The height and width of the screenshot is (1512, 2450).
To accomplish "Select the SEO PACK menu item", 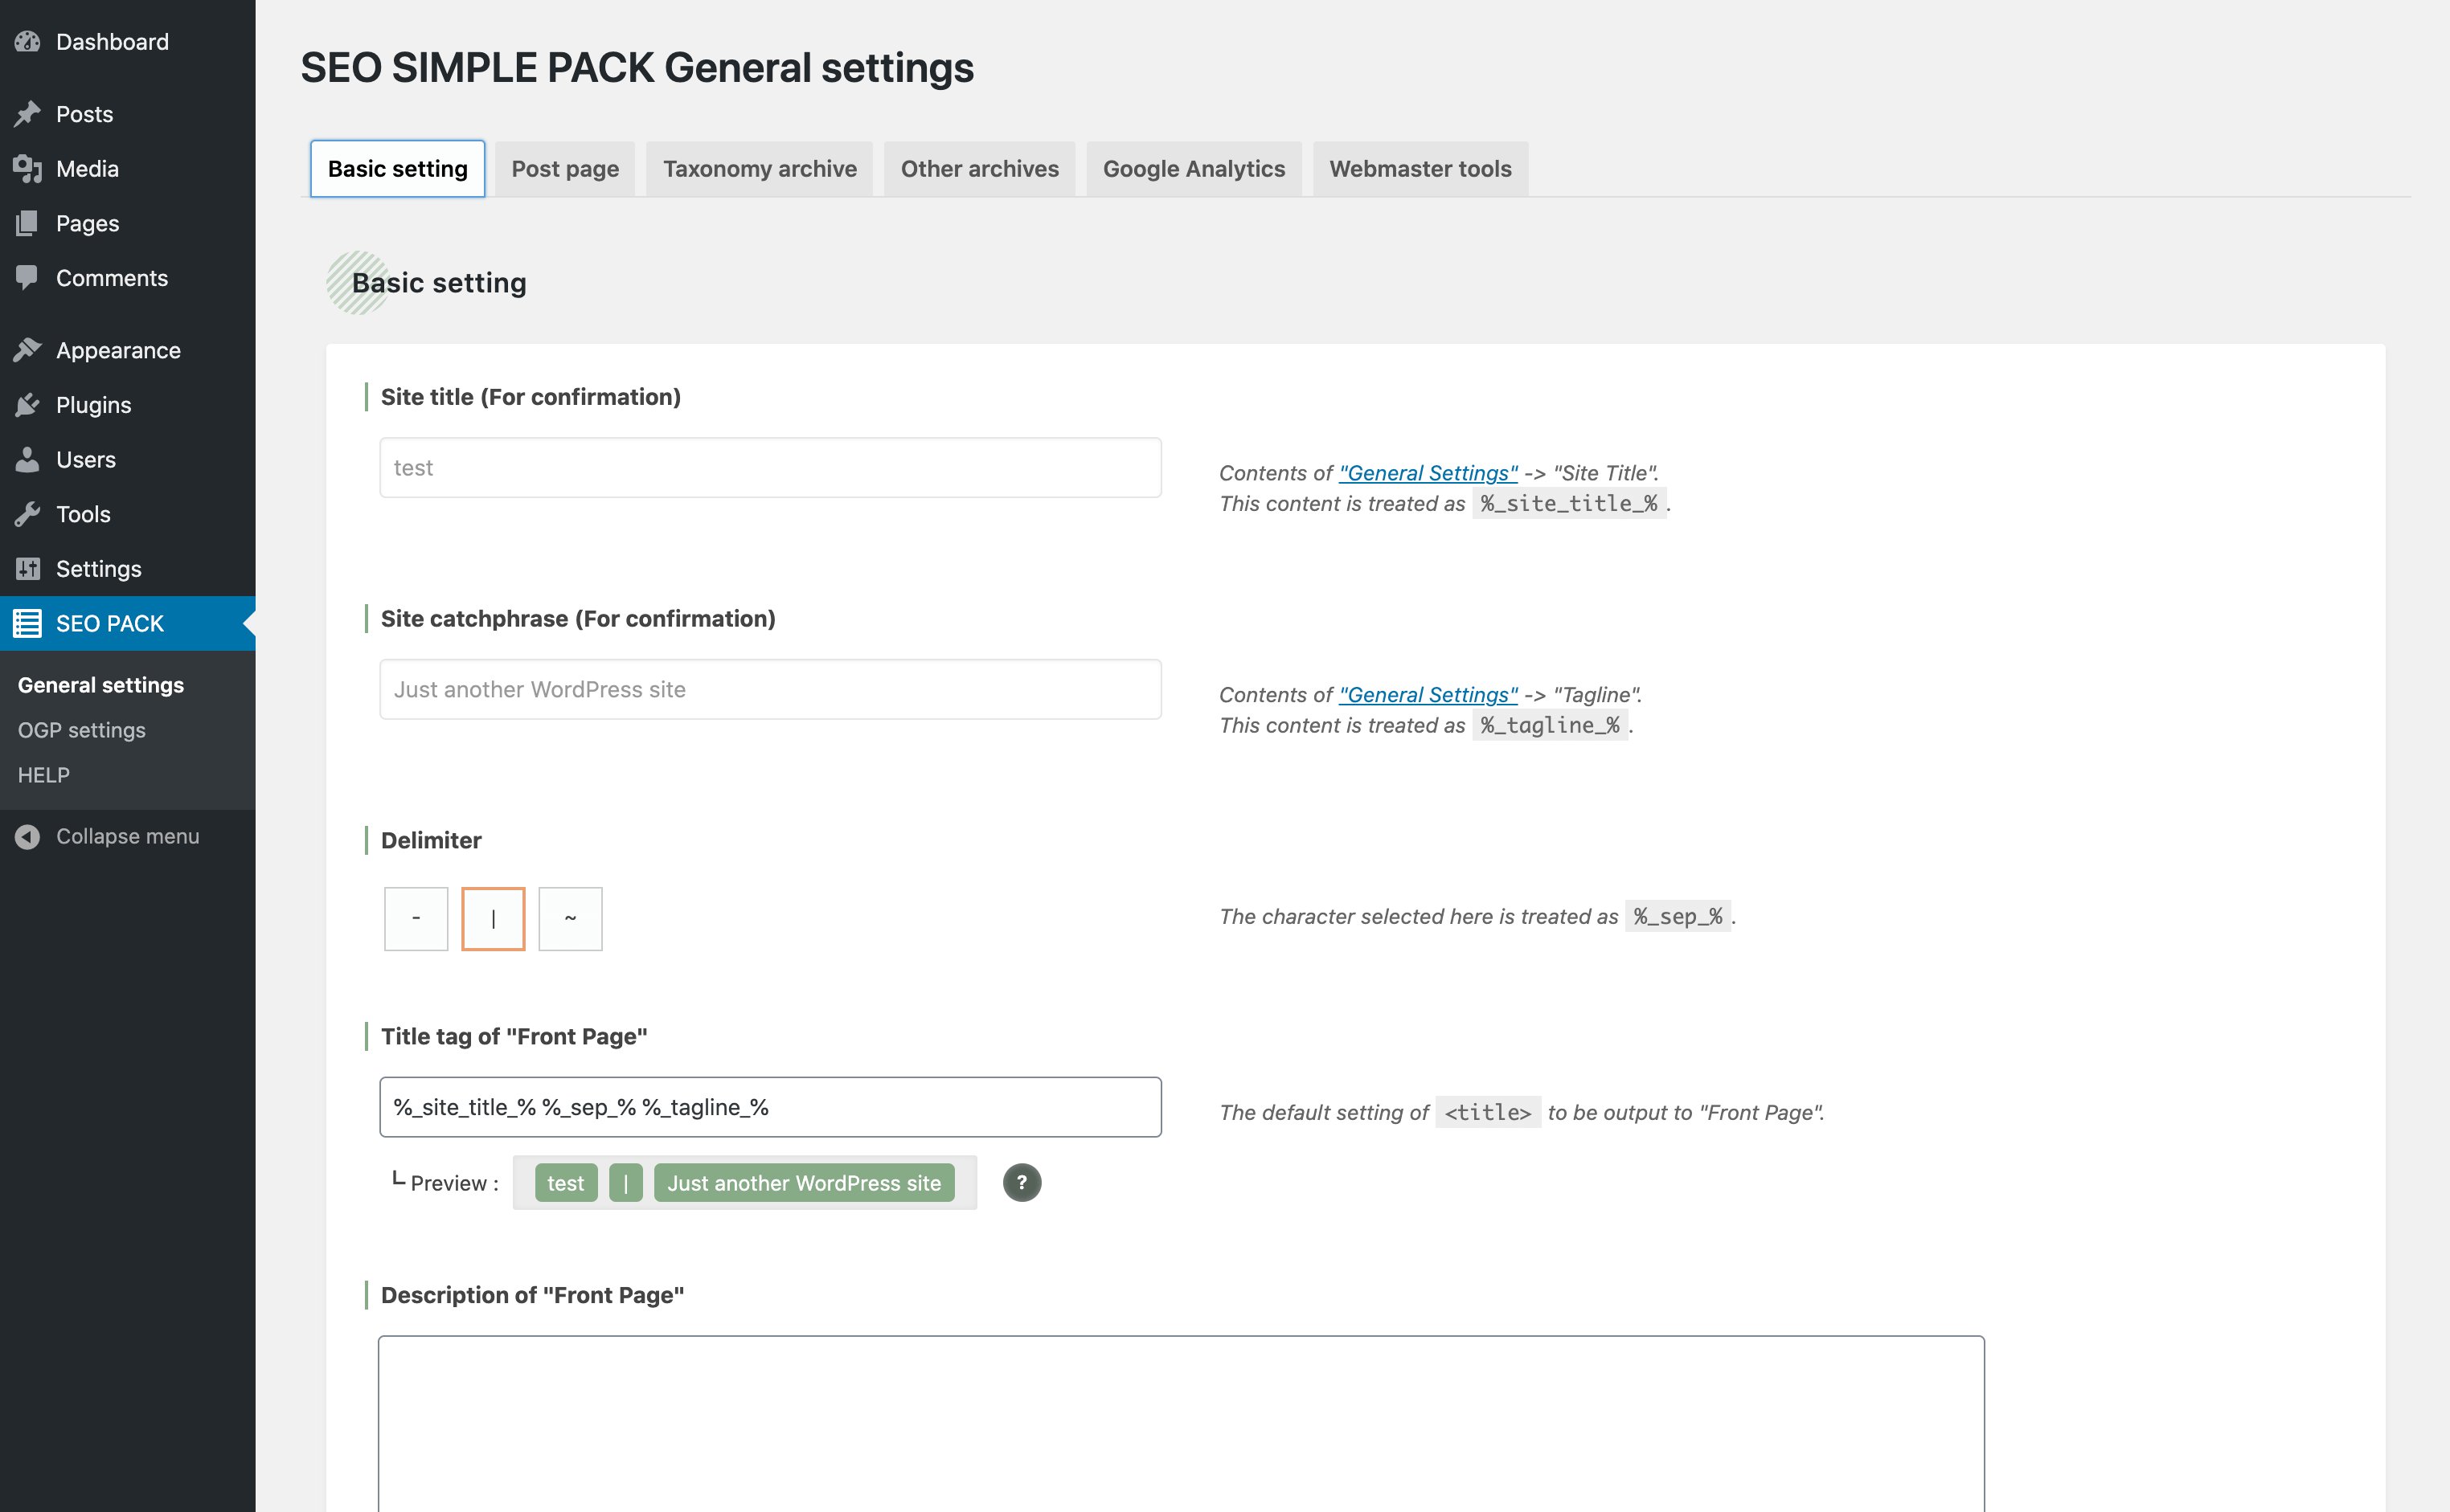I will coord(128,623).
